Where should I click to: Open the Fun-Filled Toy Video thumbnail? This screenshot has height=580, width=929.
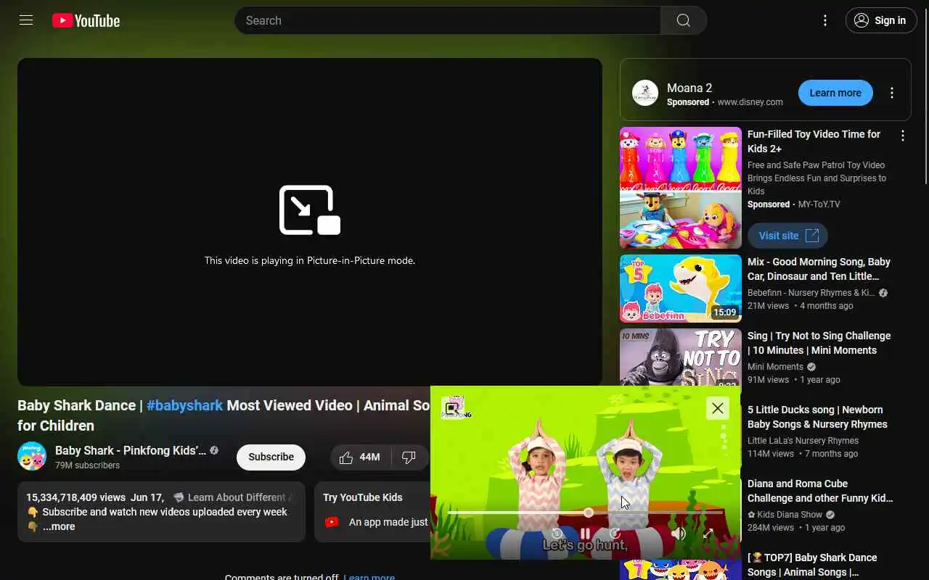pos(681,188)
